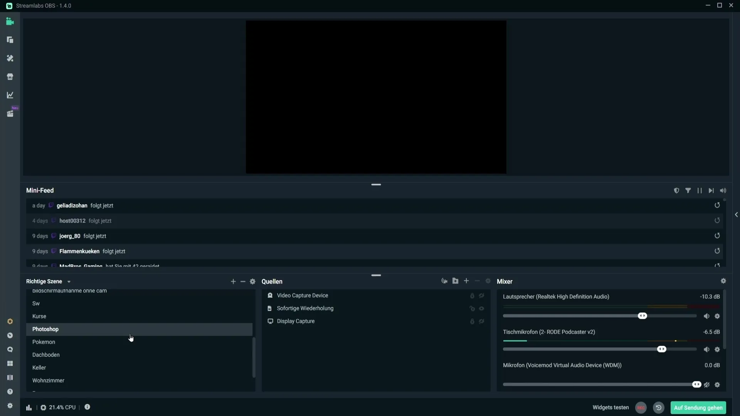Toggle lock on Sofortige Wiederholung
The height and width of the screenshot is (416, 740).
(x=472, y=309)
